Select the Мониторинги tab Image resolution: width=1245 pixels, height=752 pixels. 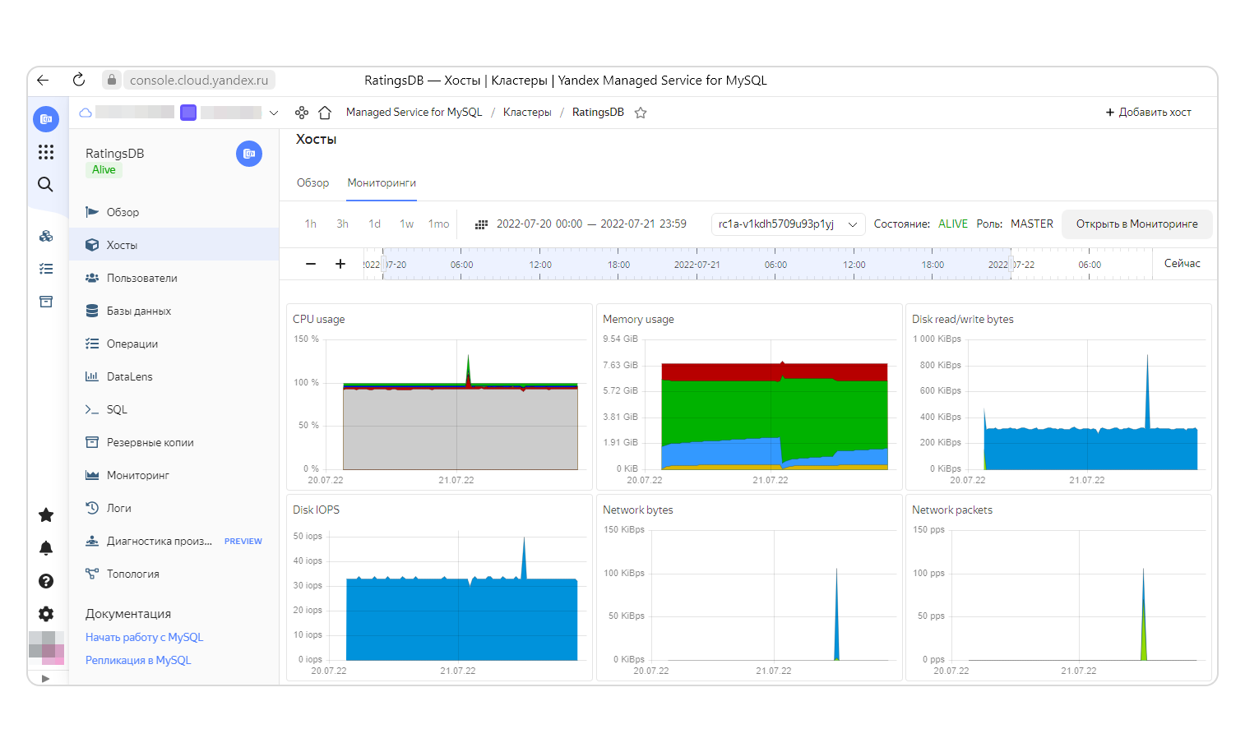pyautogui.click(x=382, y=183)
